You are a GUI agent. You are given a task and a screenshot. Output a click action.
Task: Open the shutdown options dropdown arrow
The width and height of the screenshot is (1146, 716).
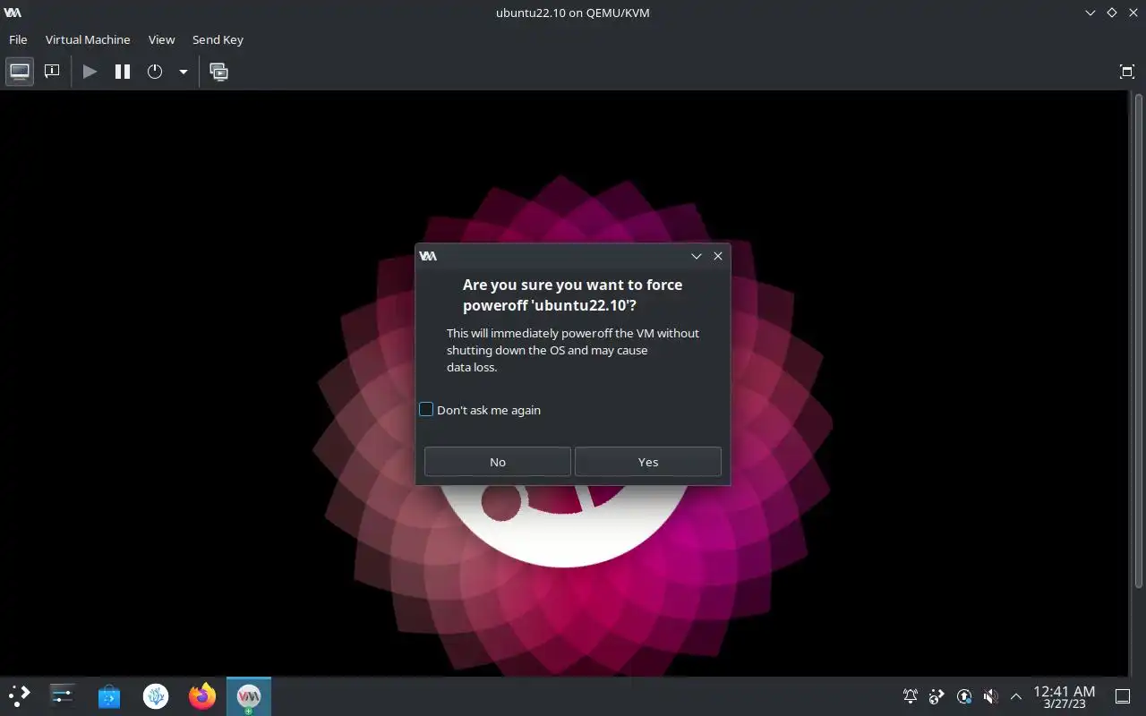pyautogui.click(x=183, y=72)
